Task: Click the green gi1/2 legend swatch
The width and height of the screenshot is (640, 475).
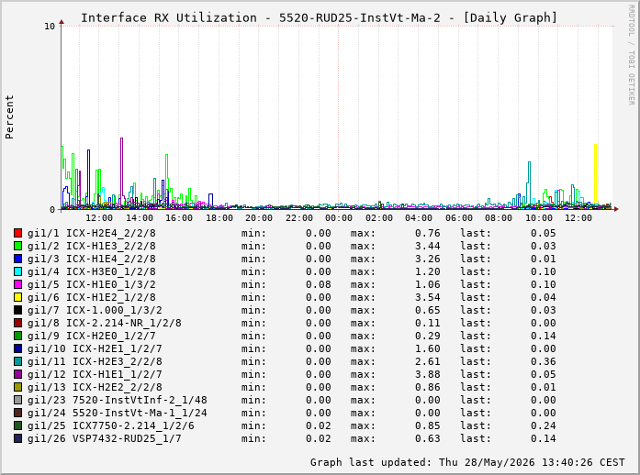Action: (x=17, y=246)
